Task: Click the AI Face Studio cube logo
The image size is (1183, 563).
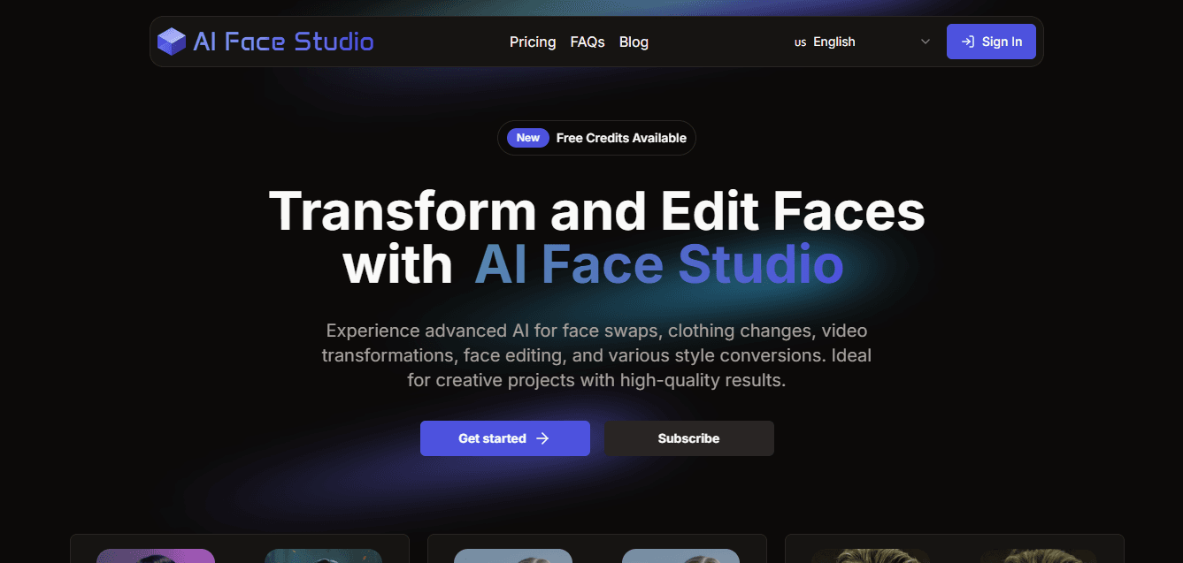Action: pyautogui.click(x=172, y=42)
